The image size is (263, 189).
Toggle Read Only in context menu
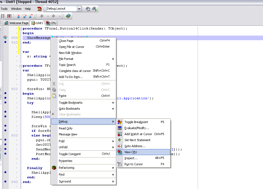66,128
